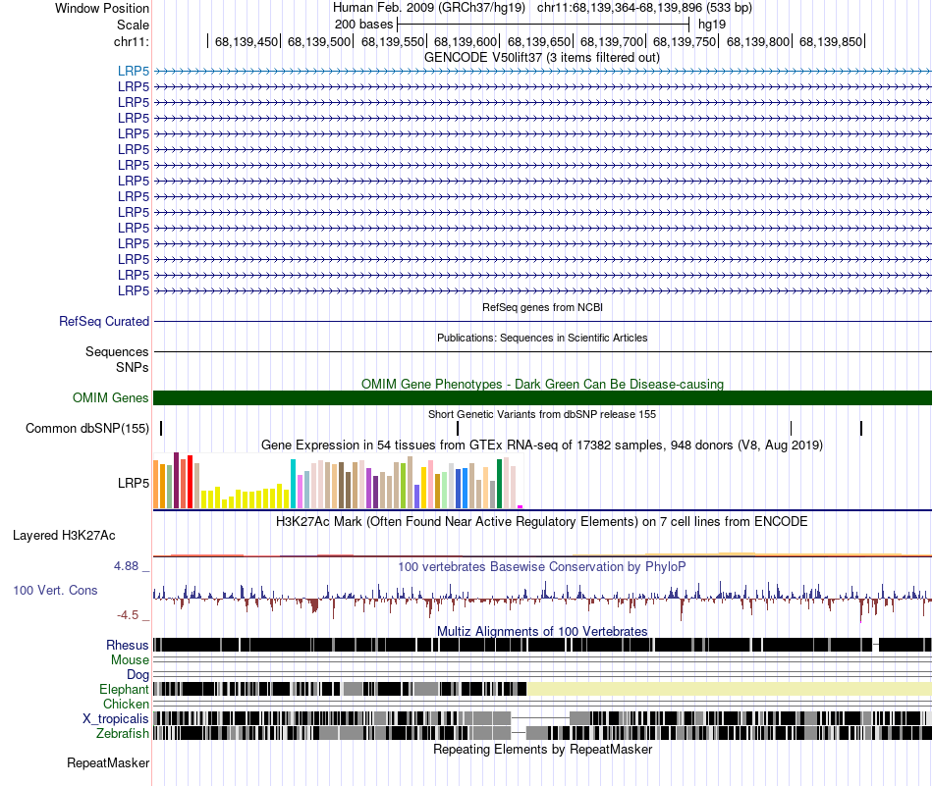Click the '200 bases' scale text
Image resolution: width=933 pixels, height=786 pixels.
tap(363, 25)
